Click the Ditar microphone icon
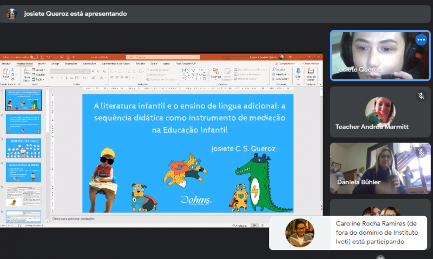Viewport: 433px width, 259px height. [x=298, y=72]
